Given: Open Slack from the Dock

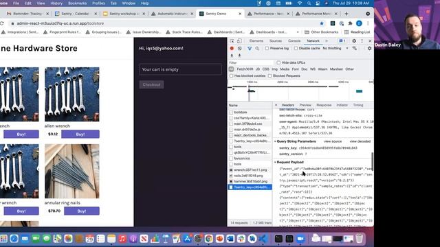Looking at the screenshot, I should pyautogui.click(x=241, y=239).
